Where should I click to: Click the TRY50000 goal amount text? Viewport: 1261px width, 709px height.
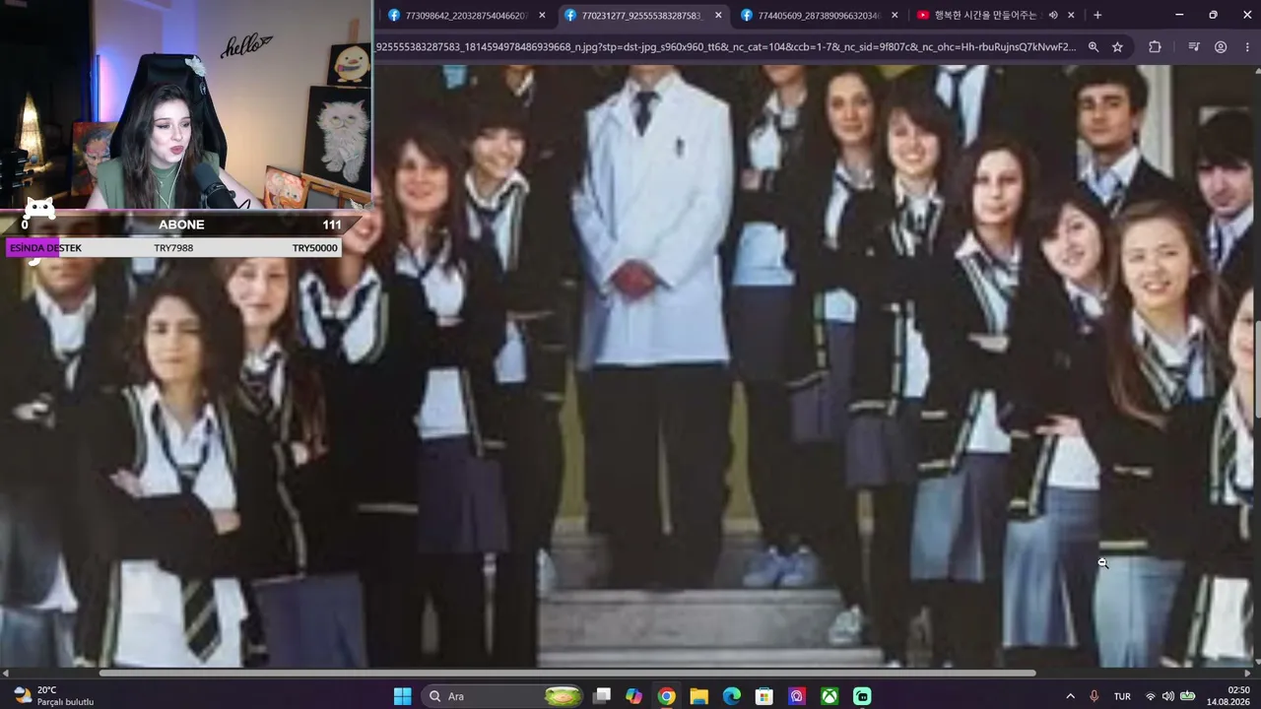314,248
